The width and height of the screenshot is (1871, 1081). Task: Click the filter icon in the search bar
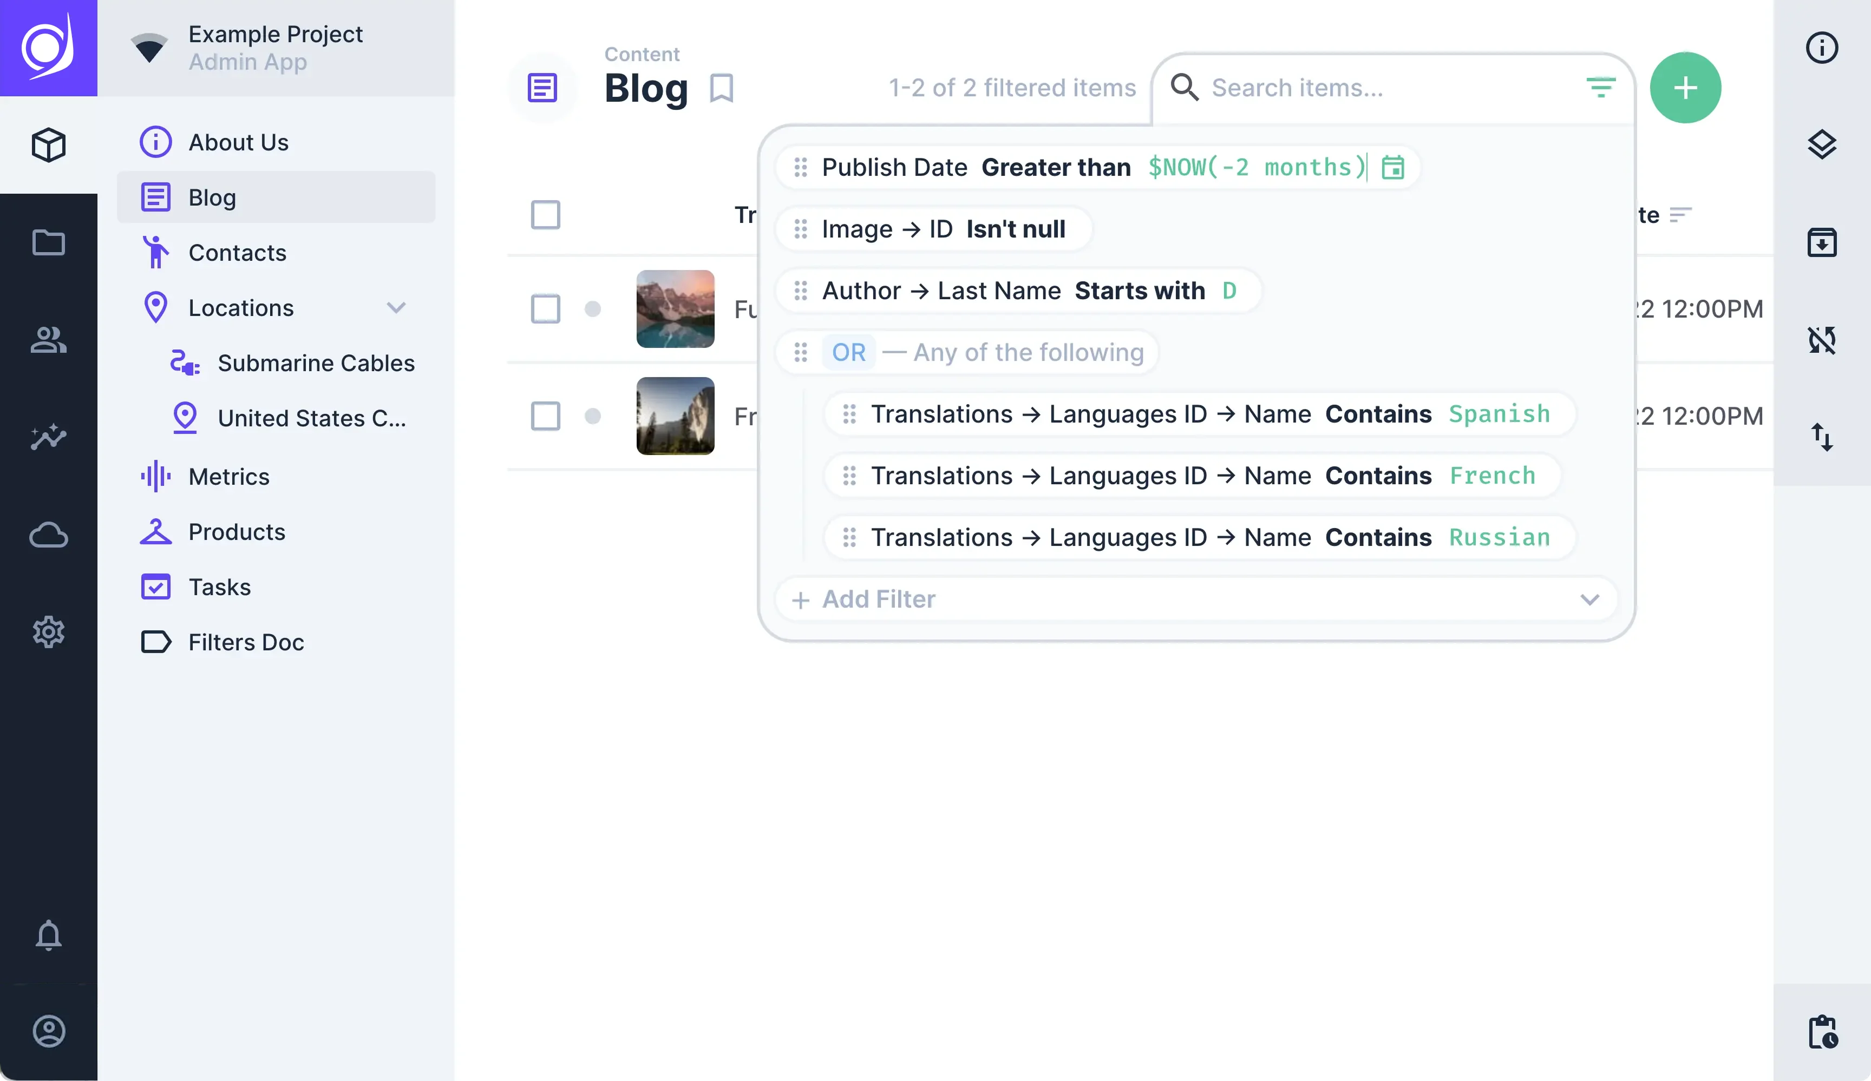1601,88
